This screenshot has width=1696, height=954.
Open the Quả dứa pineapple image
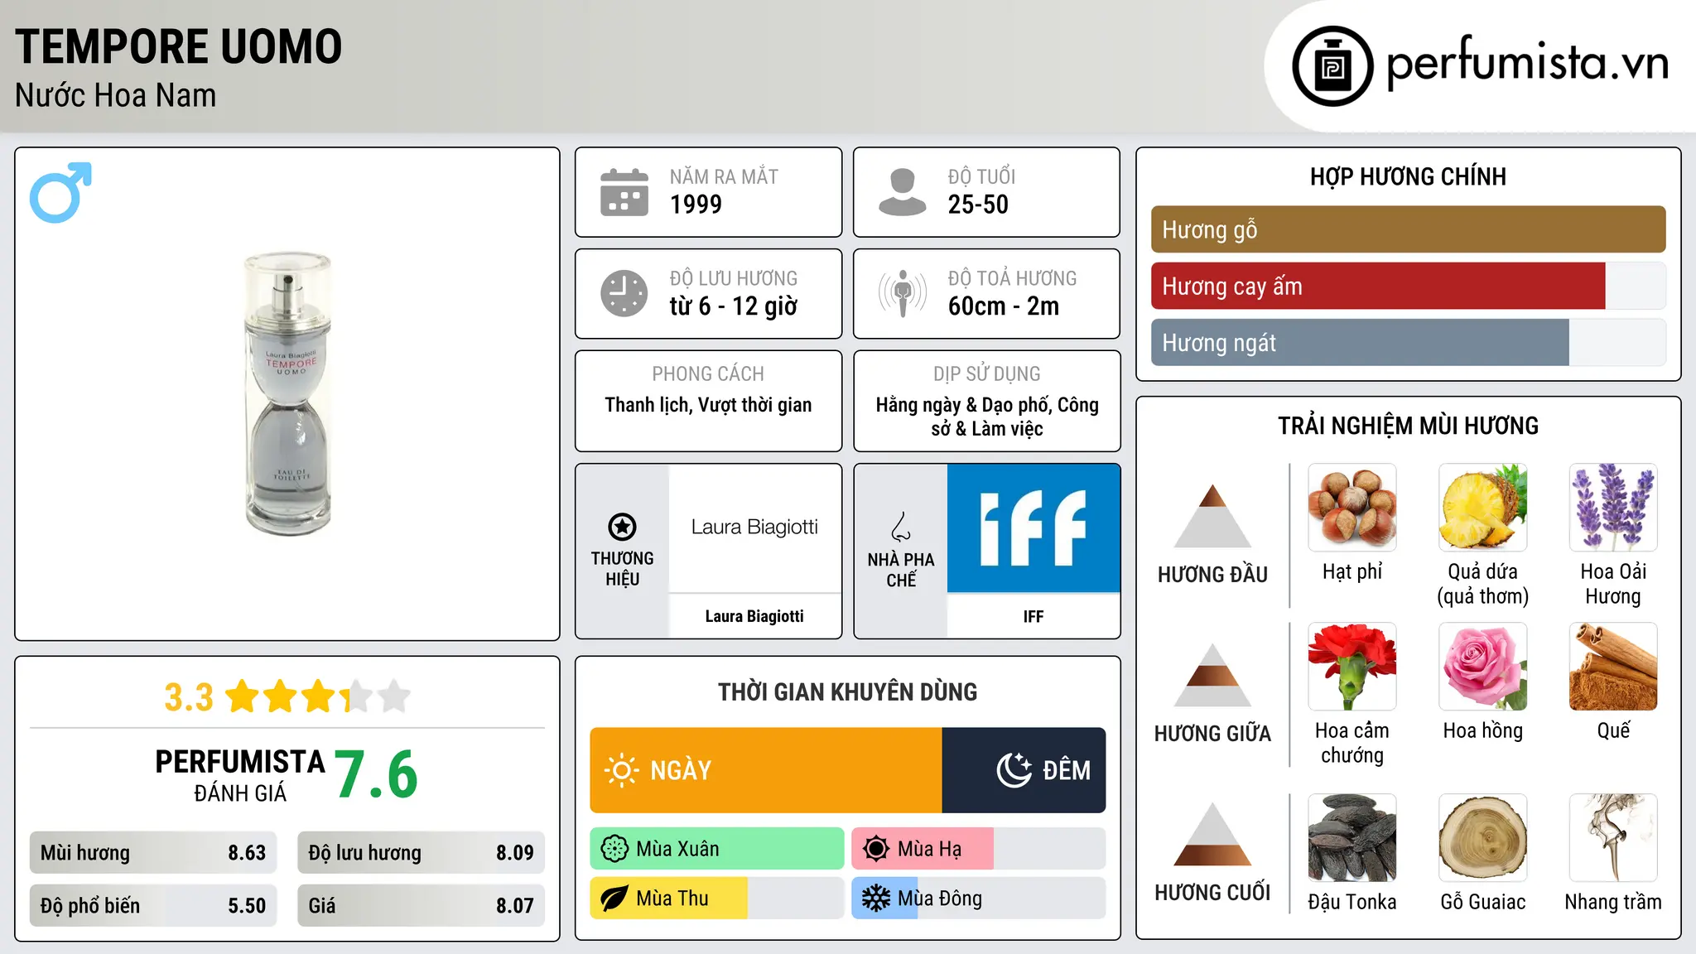click(1483, 508)
